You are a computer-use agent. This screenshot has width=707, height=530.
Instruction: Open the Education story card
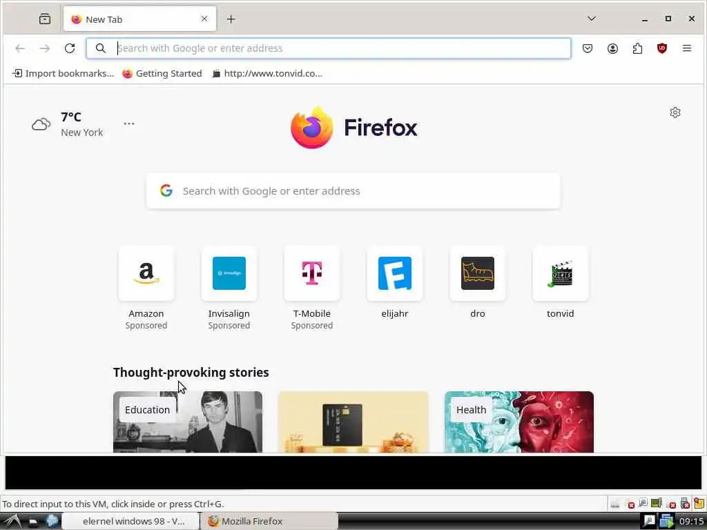(188, 422)
